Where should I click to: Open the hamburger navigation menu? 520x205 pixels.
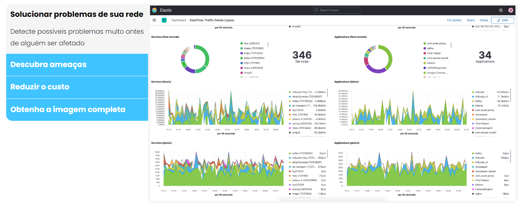(x=154, y=20)
